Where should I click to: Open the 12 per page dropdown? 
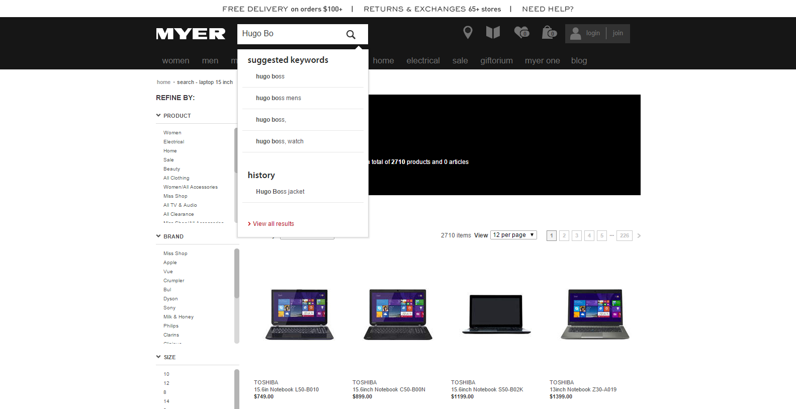click(x=513, y=235)
